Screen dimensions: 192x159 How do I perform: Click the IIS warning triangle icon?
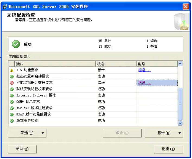[x=12, y=70]
